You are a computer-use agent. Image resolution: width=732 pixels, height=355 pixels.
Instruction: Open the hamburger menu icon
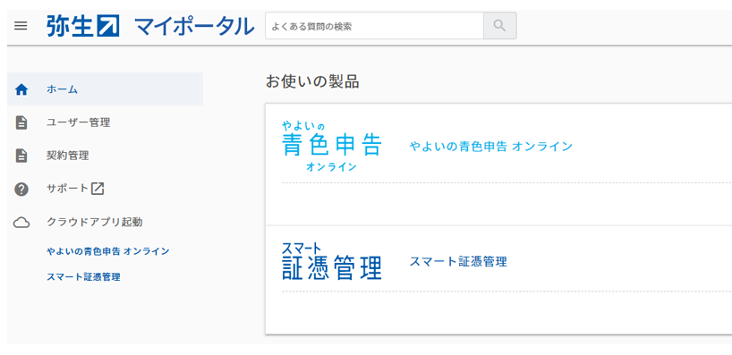pos(21,26)
